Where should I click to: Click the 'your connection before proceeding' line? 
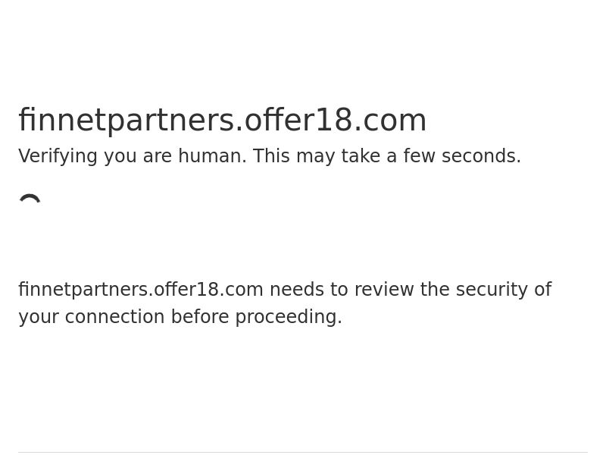click(180, 317)
